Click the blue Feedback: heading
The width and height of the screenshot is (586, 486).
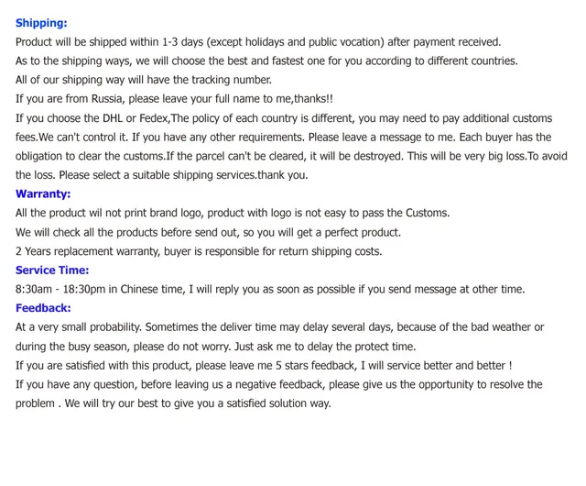(x=43, y=308)
